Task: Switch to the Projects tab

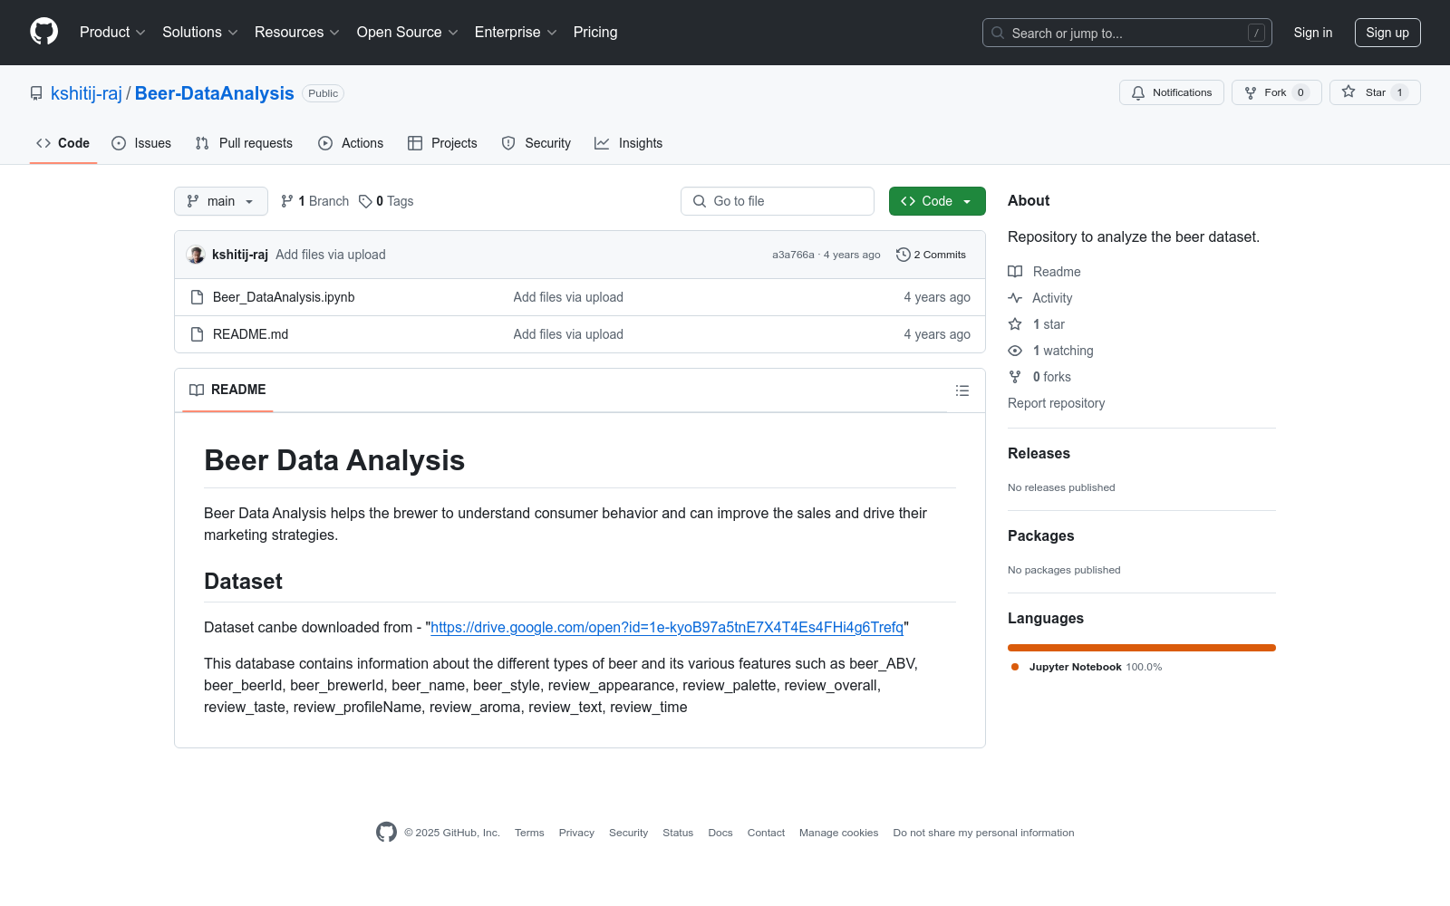Action: (442, 143)
